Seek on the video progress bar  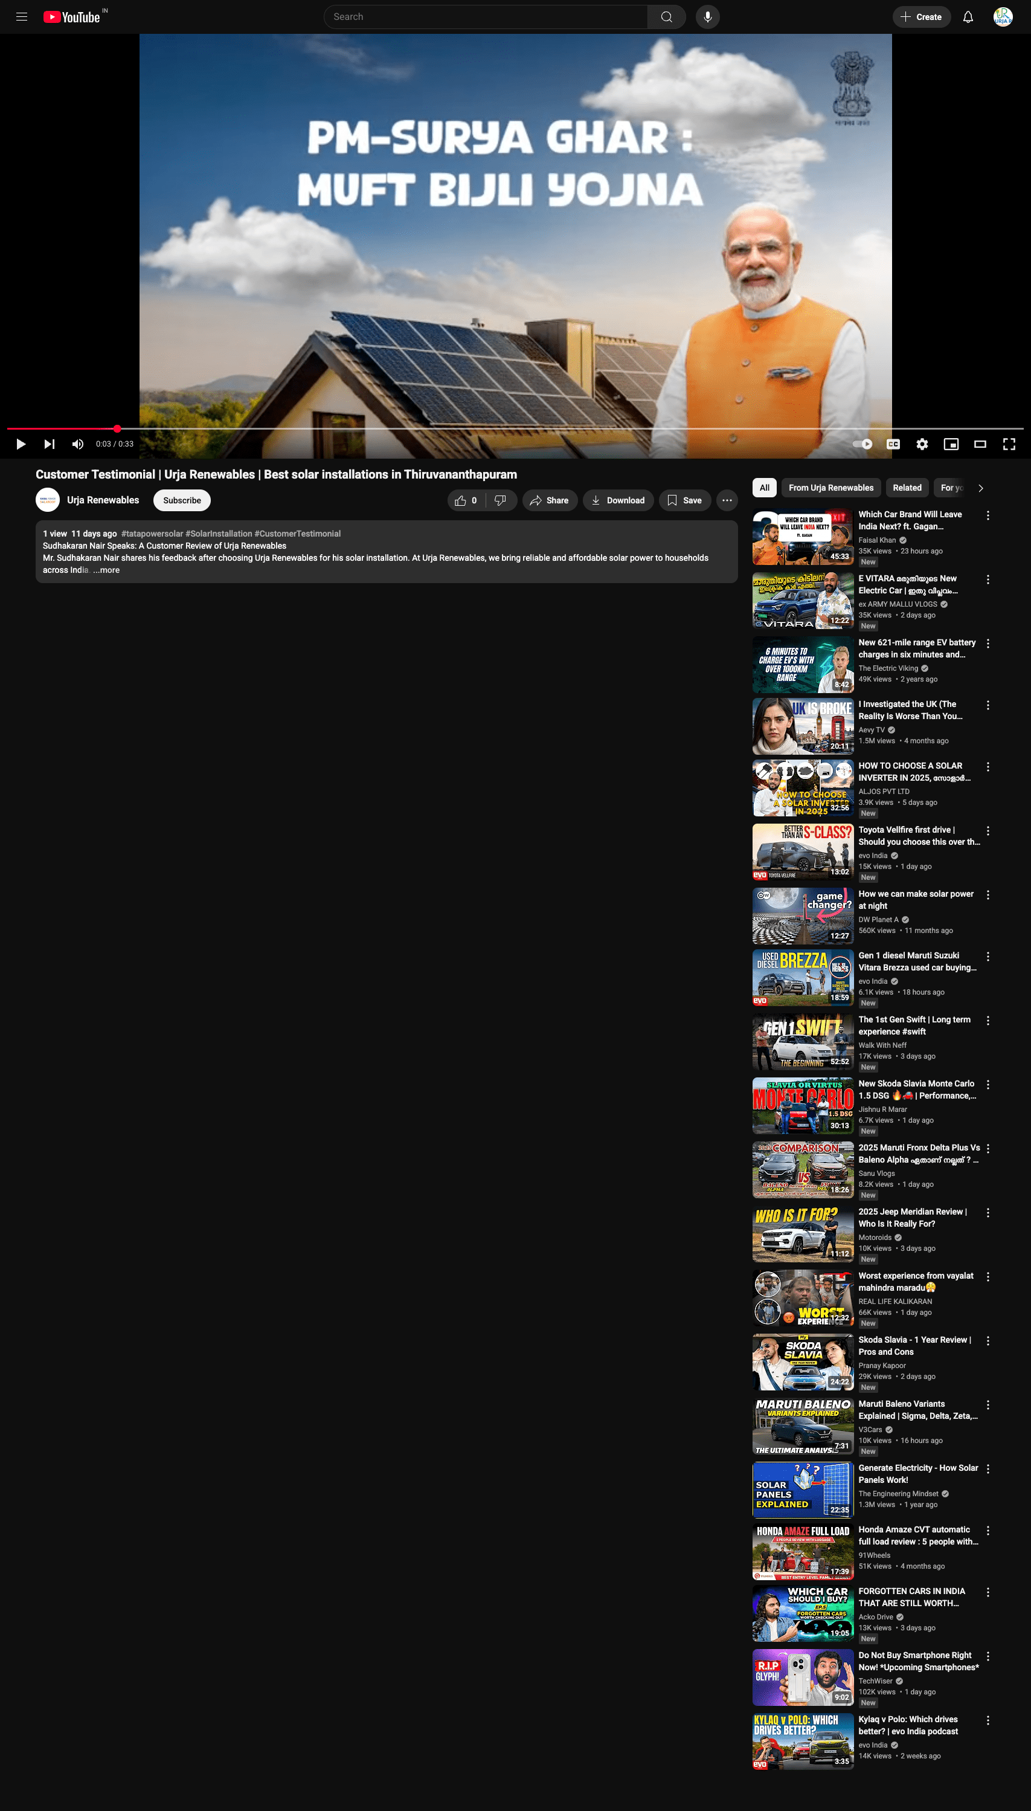[x=515, y=428]
